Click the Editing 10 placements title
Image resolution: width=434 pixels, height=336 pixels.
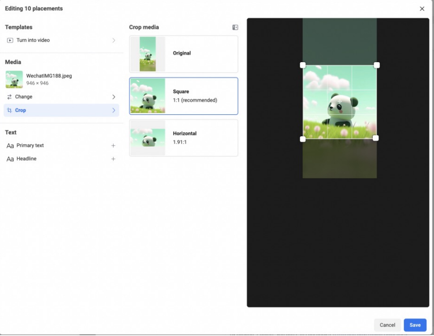[34, 8]
